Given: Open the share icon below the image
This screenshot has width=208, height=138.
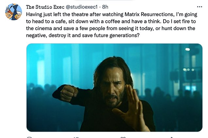Looking at the screenshot, I should pyautogui.click(x=172, y=137).
